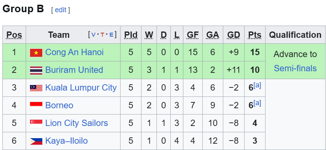Open the Cong An Hanoi team page

[74, 52]
